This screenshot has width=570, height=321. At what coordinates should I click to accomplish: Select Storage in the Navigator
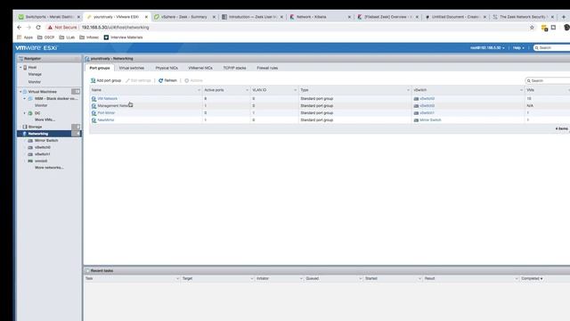[x=35, y=127]
